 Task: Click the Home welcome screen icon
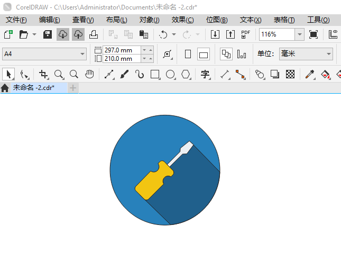click(x=5, y=88)
